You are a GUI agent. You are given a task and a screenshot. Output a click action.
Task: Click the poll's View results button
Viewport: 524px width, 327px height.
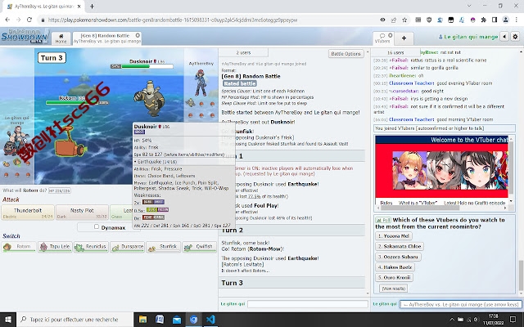pyautogui.click(x=394, y=289)
